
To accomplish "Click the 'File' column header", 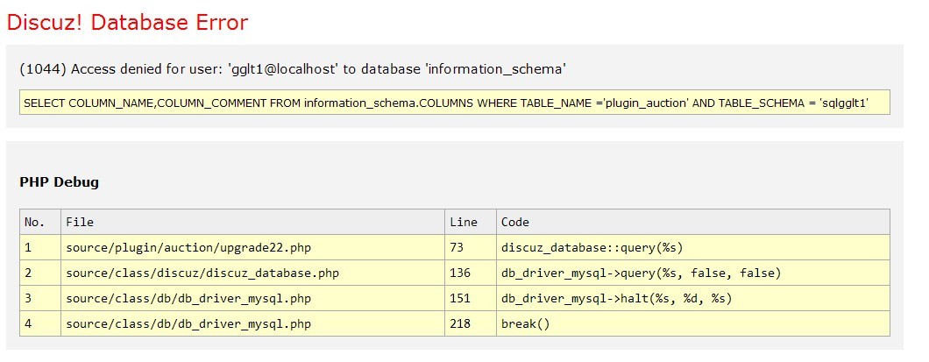I will [253, 222].
